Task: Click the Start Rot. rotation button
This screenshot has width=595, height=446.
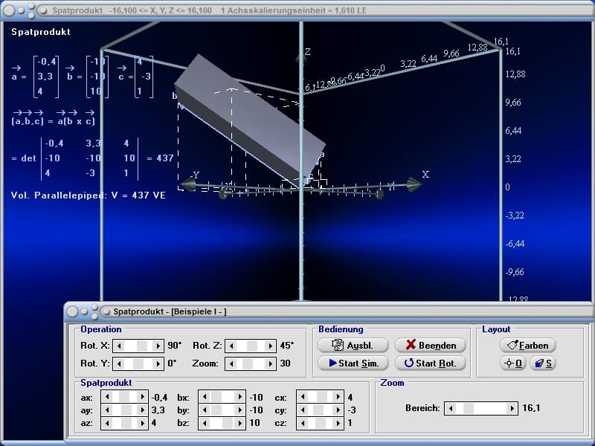Action: point(431,363)
